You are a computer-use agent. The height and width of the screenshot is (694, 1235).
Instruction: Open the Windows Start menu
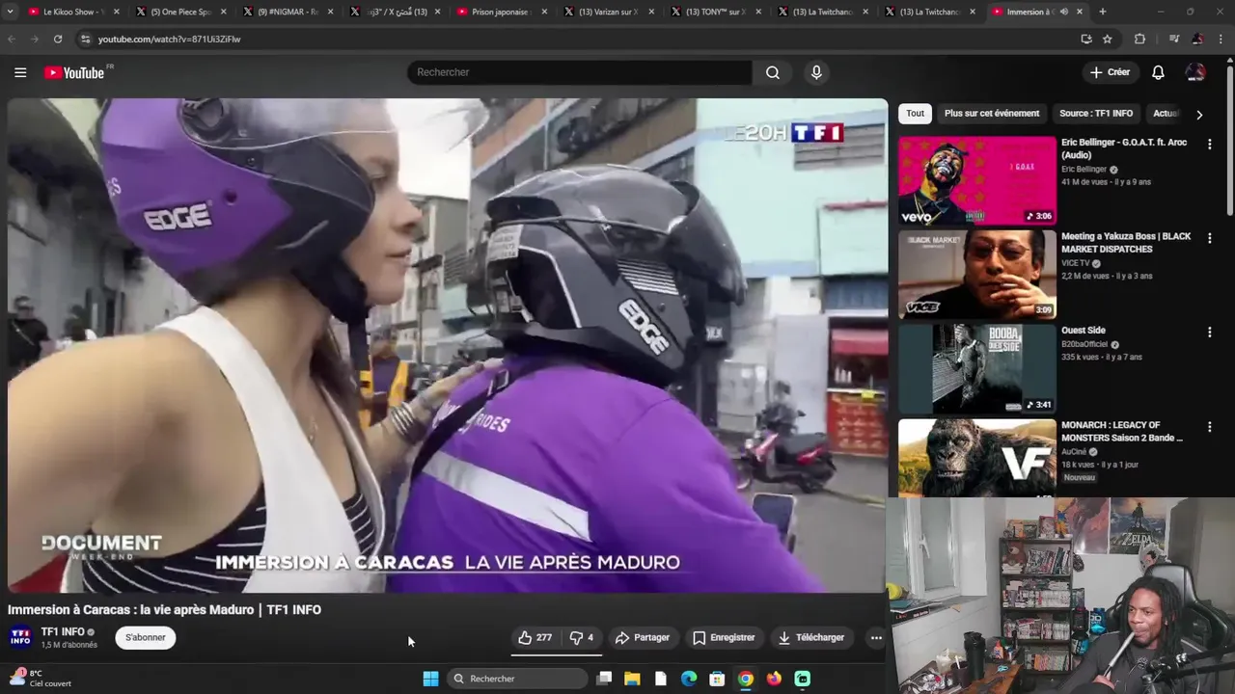click(430, 679)
